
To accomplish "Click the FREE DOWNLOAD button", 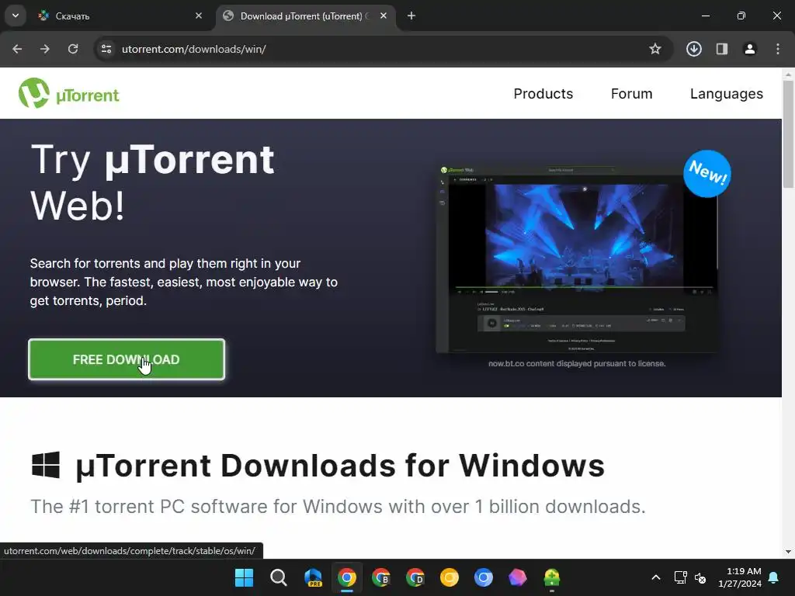I will [x=127, y=359].
